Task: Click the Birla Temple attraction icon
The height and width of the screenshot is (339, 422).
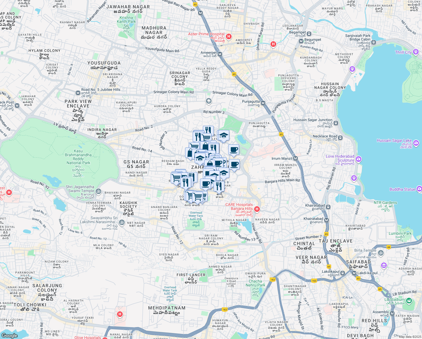Action: pos(381,253)
